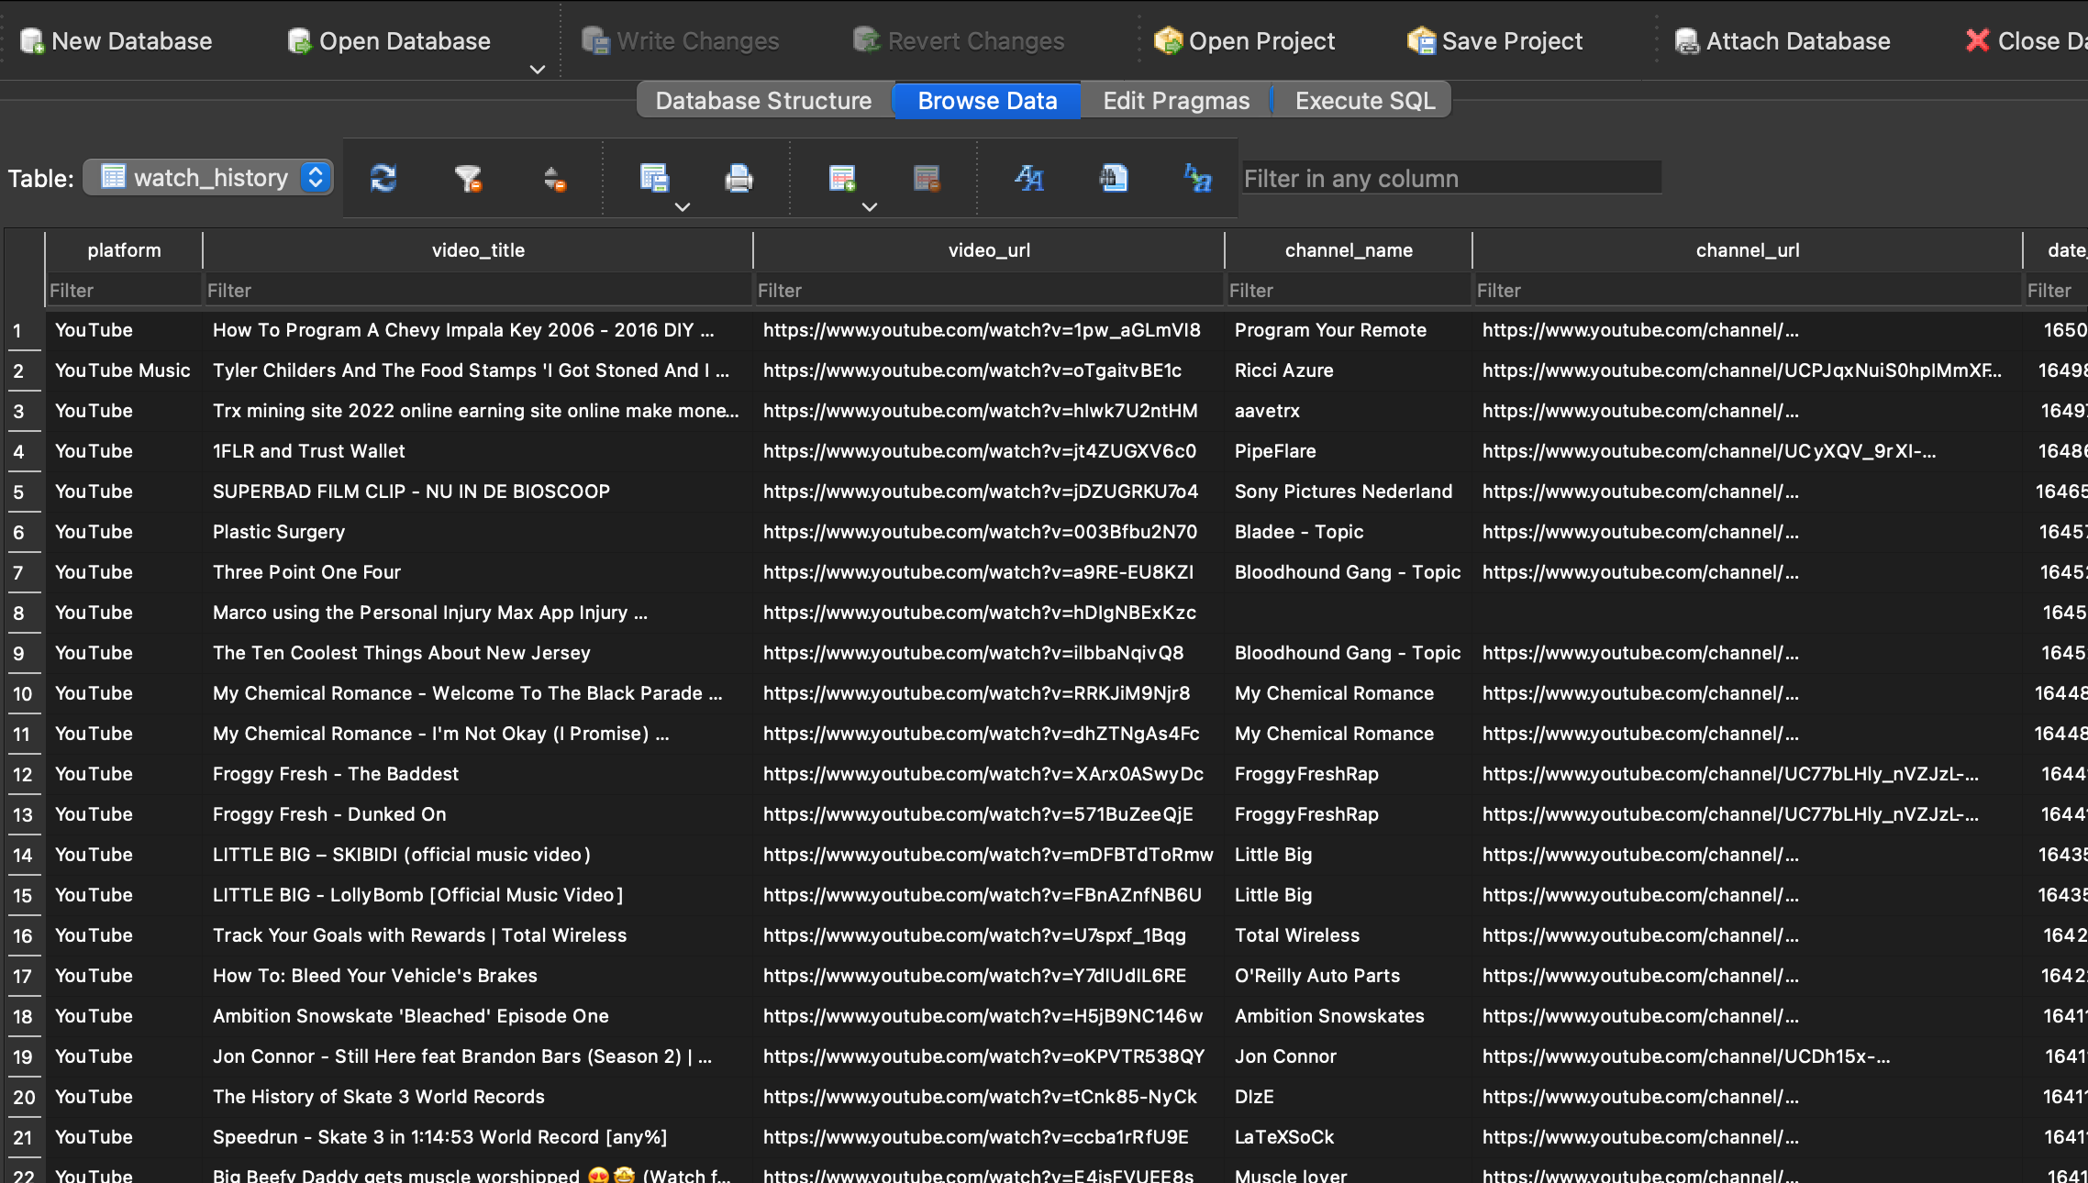Viewport: 2088px width, 1183px height.
Task: Click the refresh table data icon
Action: click(383, 178)
